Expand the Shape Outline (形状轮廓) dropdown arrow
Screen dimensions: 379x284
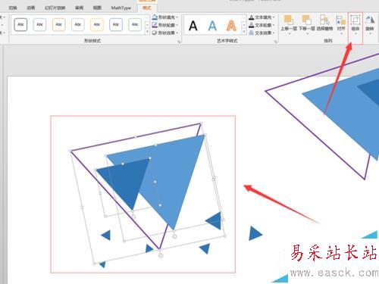coord(177,25)
